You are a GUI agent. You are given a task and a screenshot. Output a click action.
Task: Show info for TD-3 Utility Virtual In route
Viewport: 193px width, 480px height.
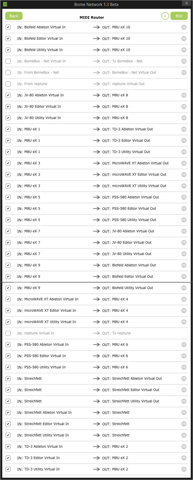(184, 470)
